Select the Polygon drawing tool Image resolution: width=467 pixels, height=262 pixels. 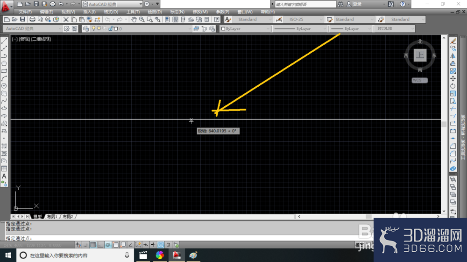tap(4, 63)
